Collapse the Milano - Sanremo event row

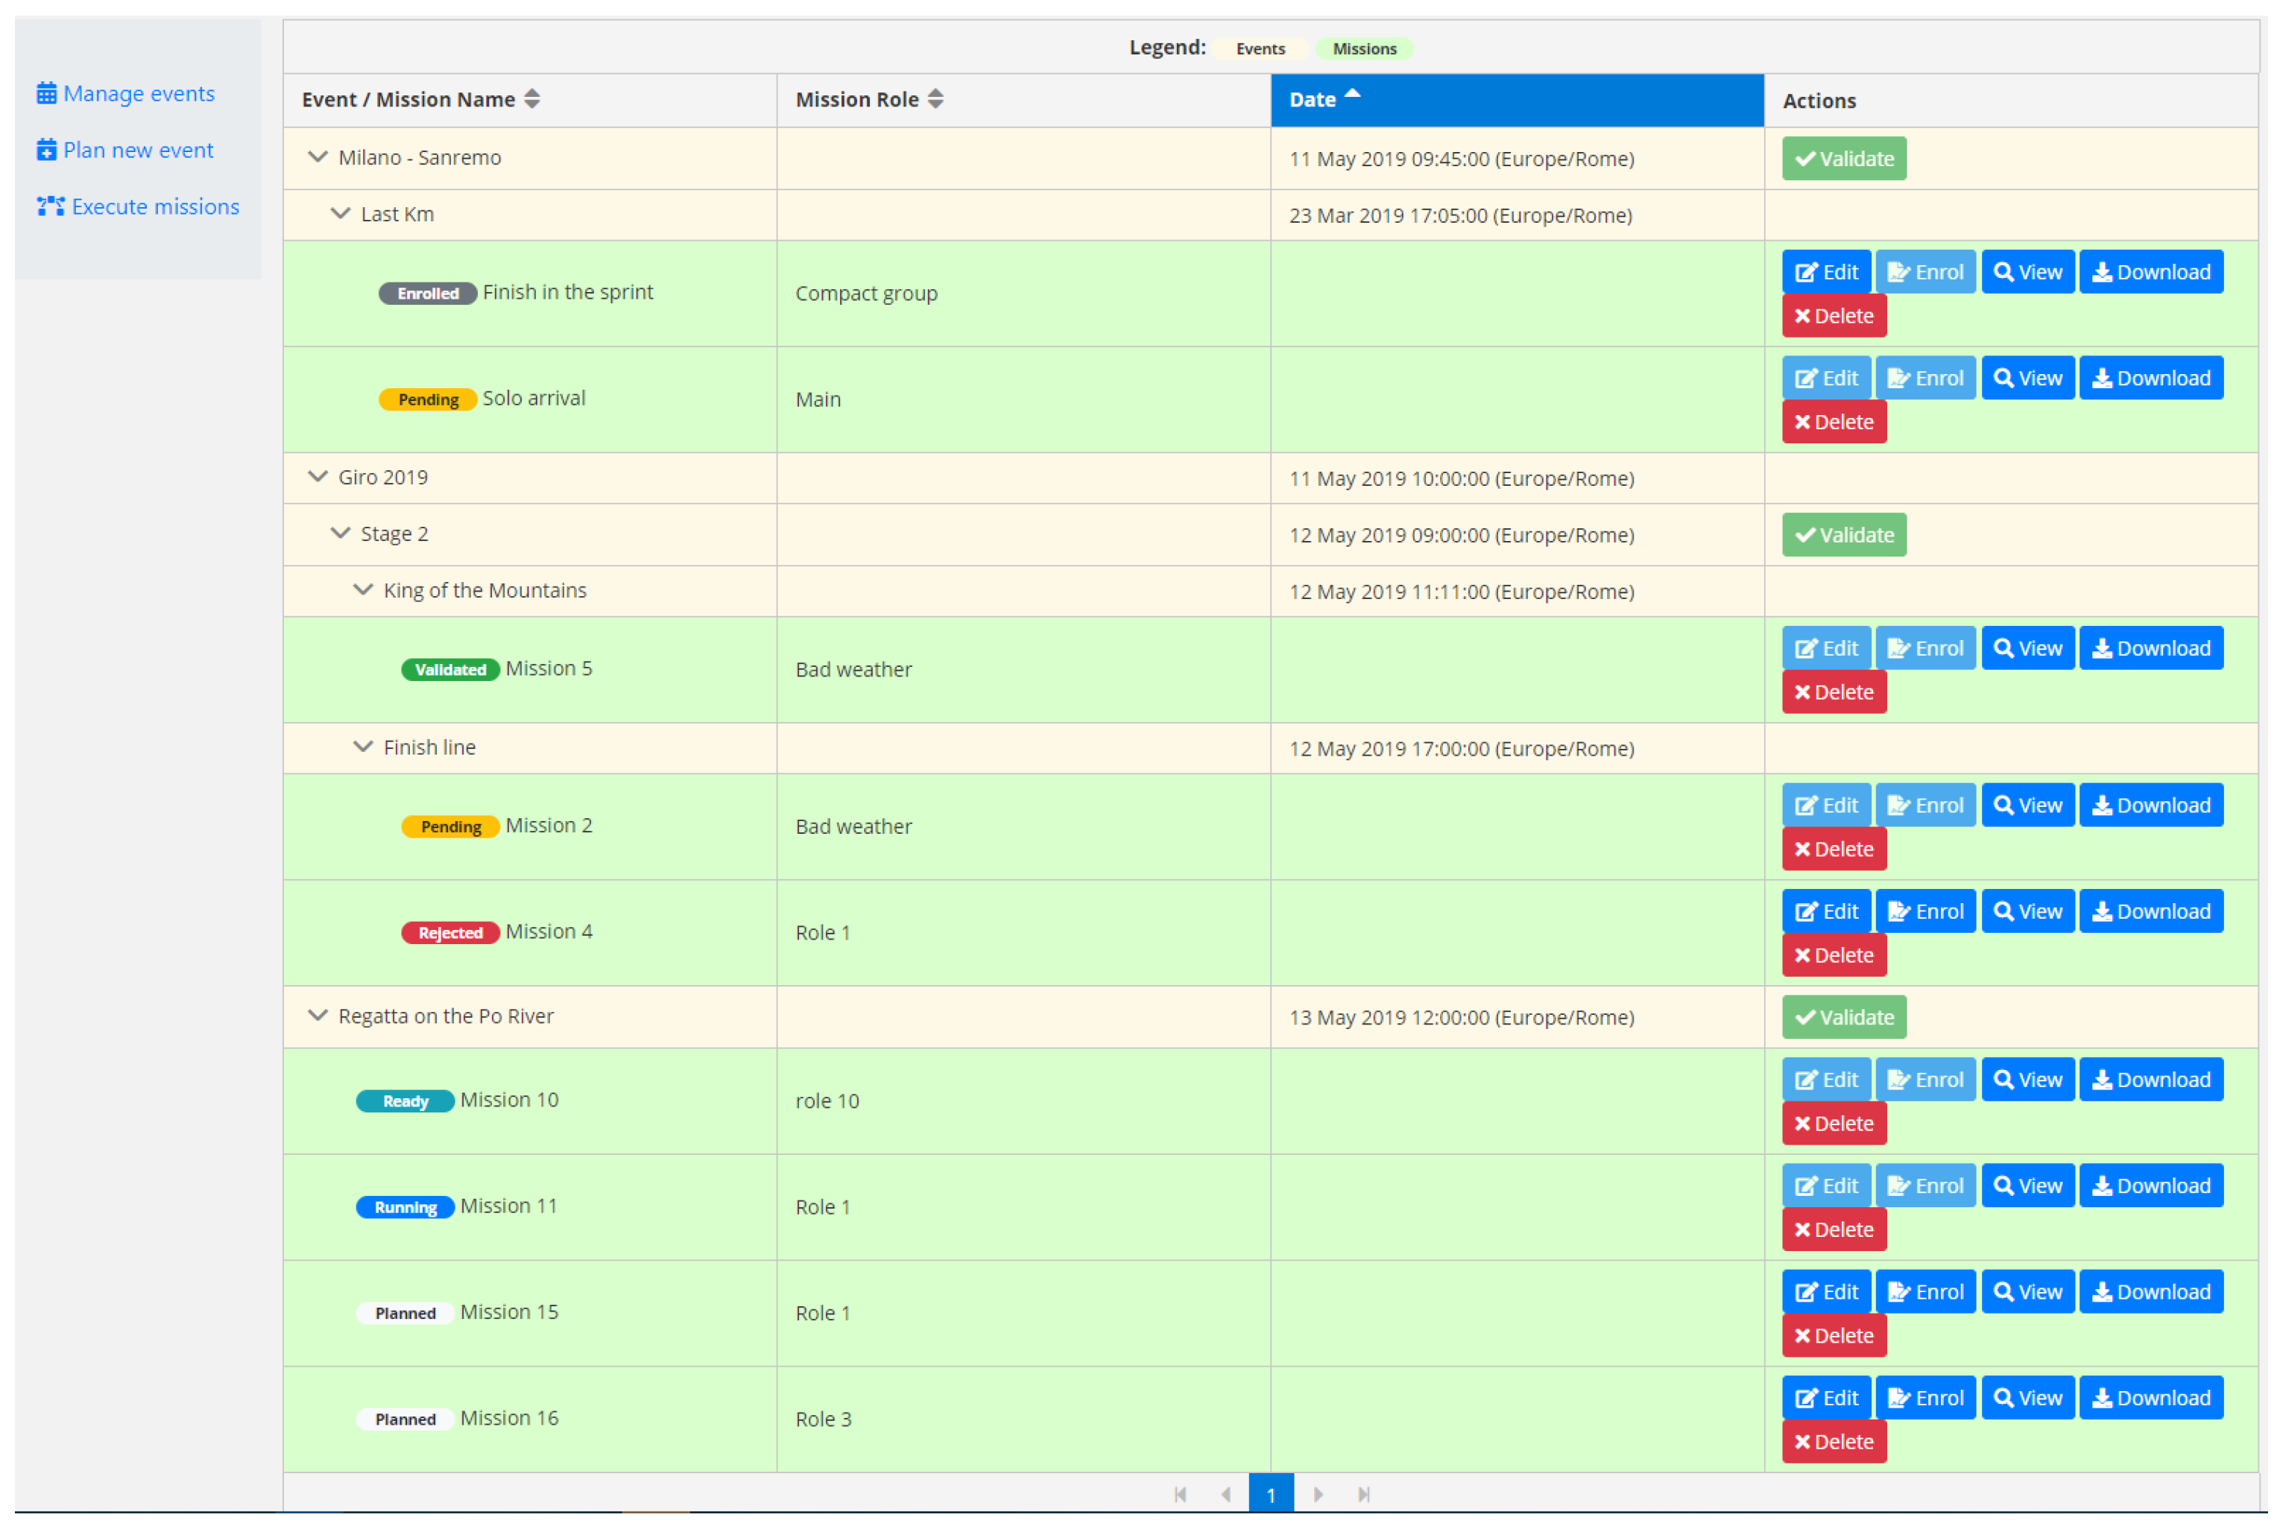317,157
